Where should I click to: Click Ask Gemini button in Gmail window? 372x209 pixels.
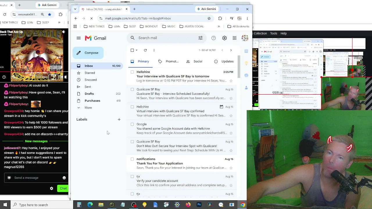click(206, 9)
